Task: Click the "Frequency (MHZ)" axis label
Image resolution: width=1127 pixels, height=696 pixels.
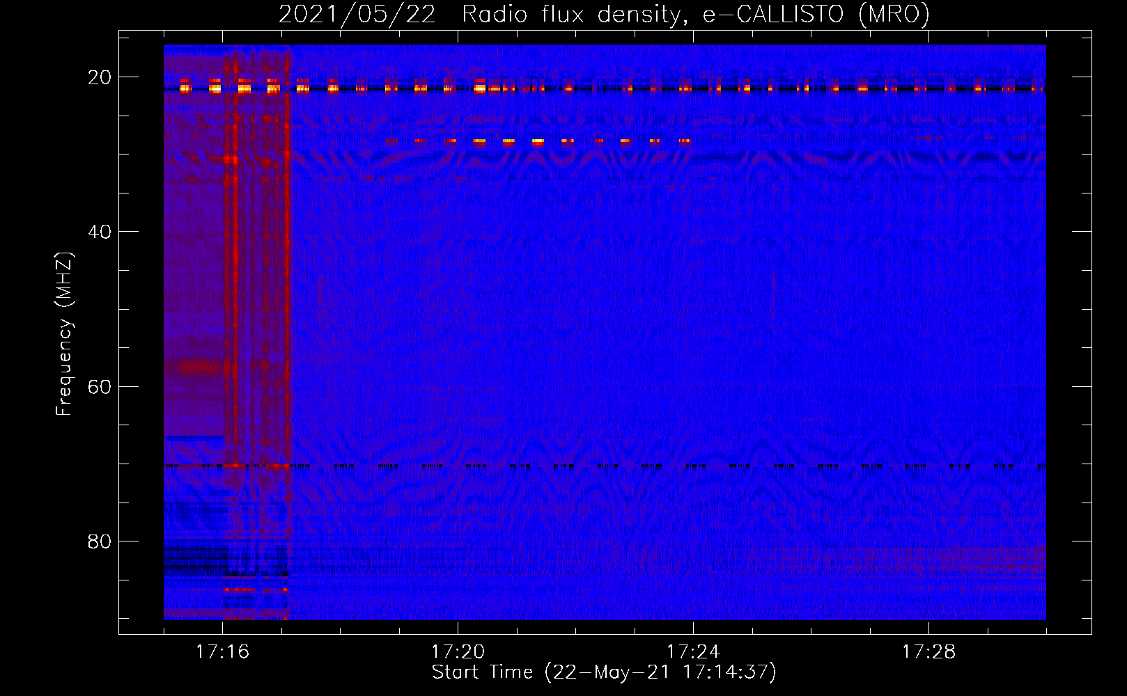Action: 64,334
